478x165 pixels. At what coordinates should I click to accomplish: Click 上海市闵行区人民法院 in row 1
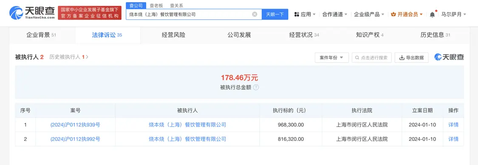362,125
